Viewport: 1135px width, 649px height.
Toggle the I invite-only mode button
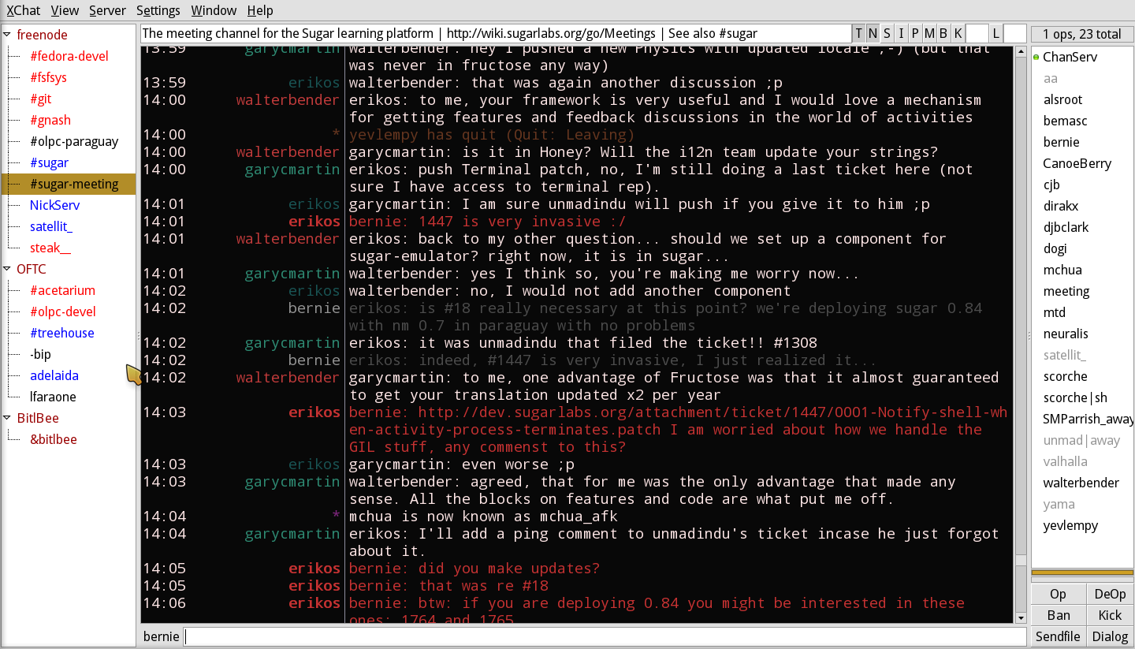tap(901, 33)
